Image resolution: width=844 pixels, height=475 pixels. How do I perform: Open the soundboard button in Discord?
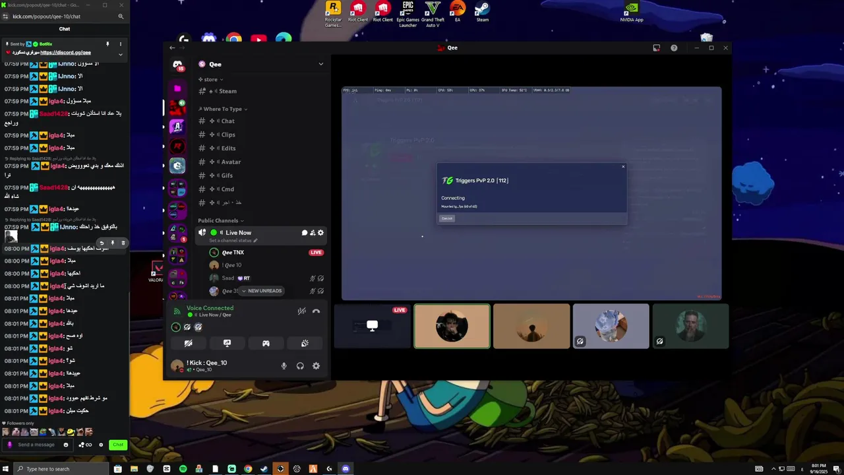tap(305, 343)
